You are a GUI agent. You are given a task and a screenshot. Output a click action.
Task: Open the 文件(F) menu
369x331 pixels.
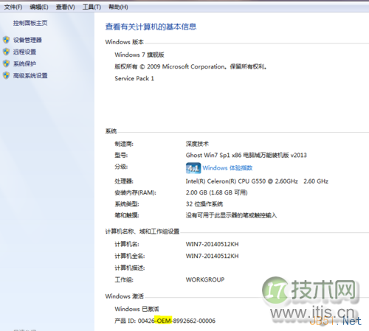13,7
